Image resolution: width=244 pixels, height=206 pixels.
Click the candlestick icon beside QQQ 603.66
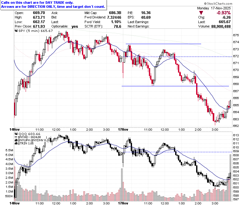16,134
